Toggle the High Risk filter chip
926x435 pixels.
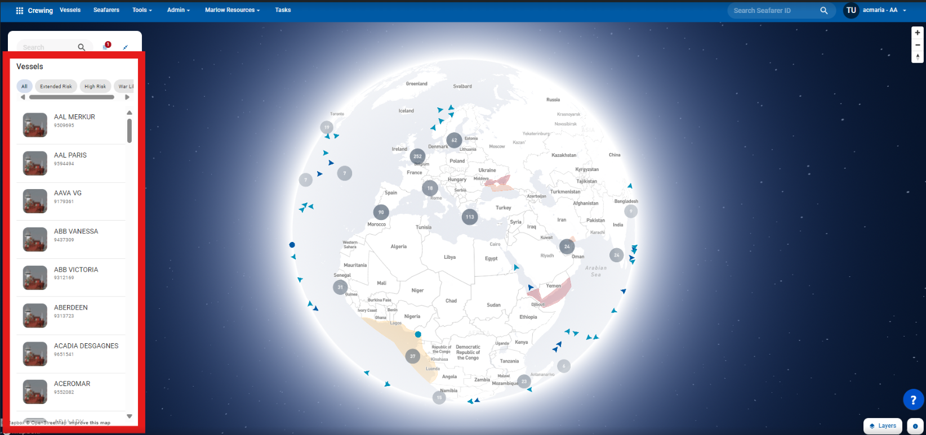(x=95, y=86)
